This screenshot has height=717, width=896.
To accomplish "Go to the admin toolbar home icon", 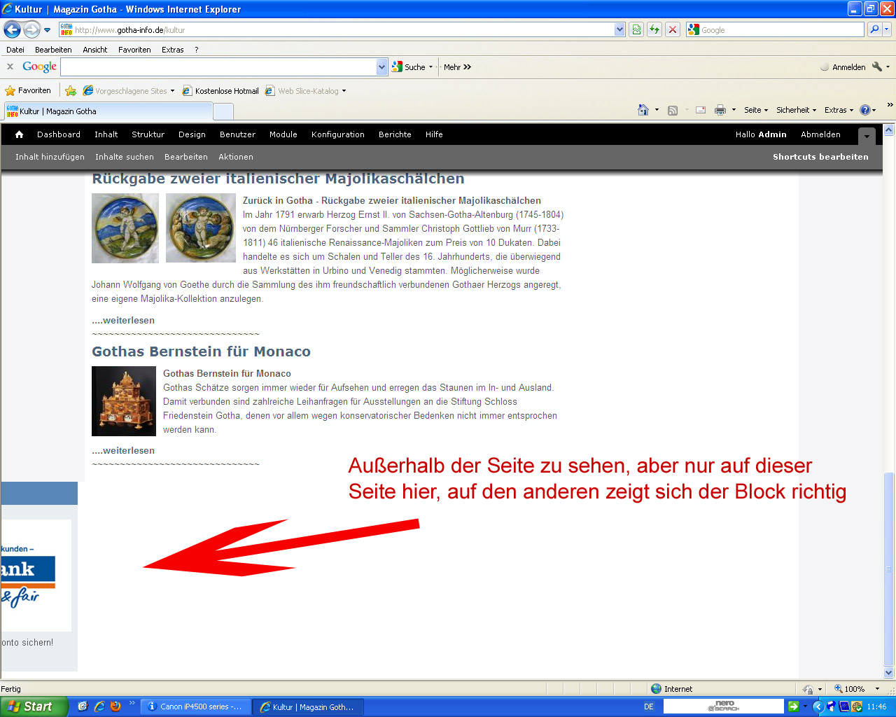I will pyautogui.click(x=20, y=134).
